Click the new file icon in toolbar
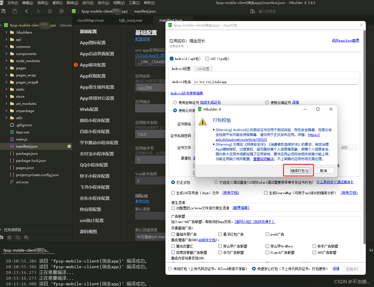This screenshot has width=374, height=287. point(3,11)
